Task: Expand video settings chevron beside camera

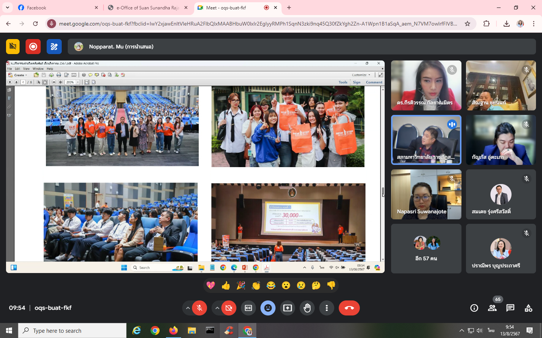Action: point(217,308)
